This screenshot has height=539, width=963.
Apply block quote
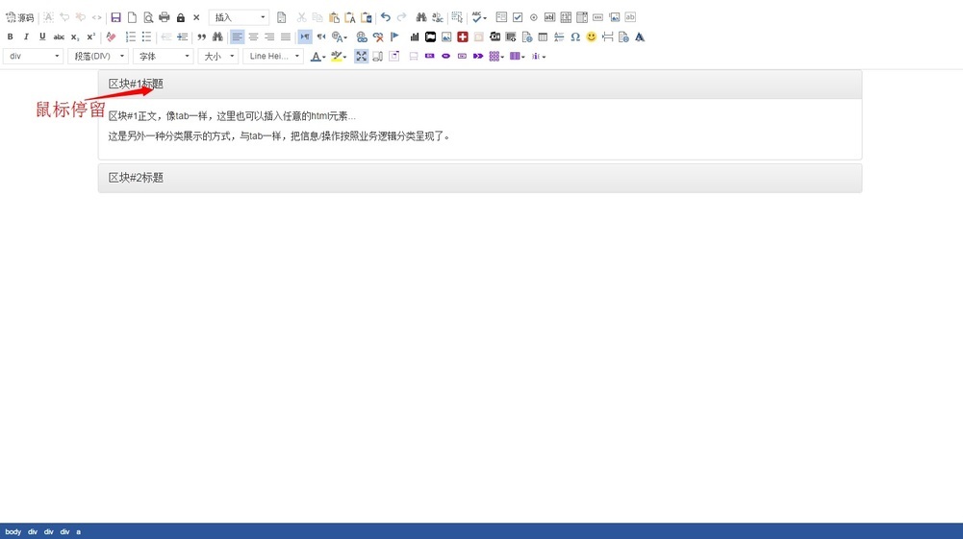click(201, 37)
